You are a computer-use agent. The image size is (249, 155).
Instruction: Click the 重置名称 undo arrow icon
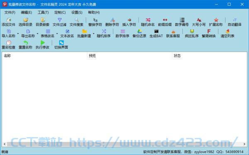click(26, 43)
